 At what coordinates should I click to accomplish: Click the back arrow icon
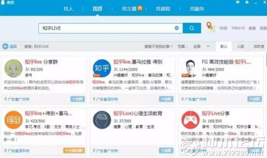click(x=5, y=46)
